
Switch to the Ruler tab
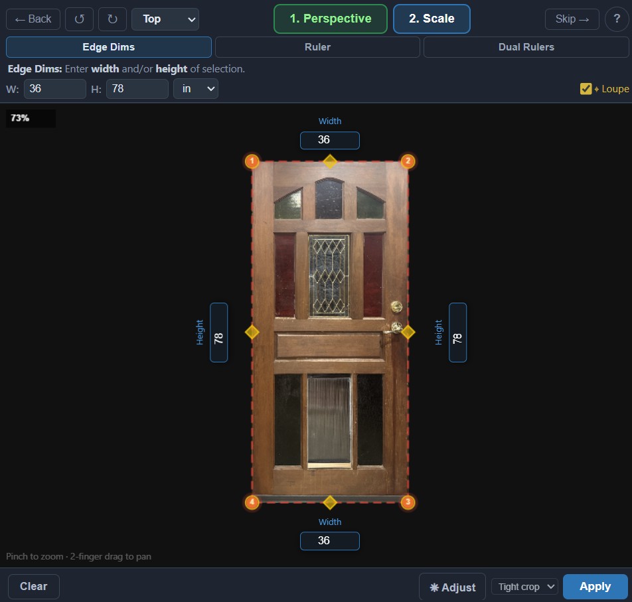click(317, 46)
